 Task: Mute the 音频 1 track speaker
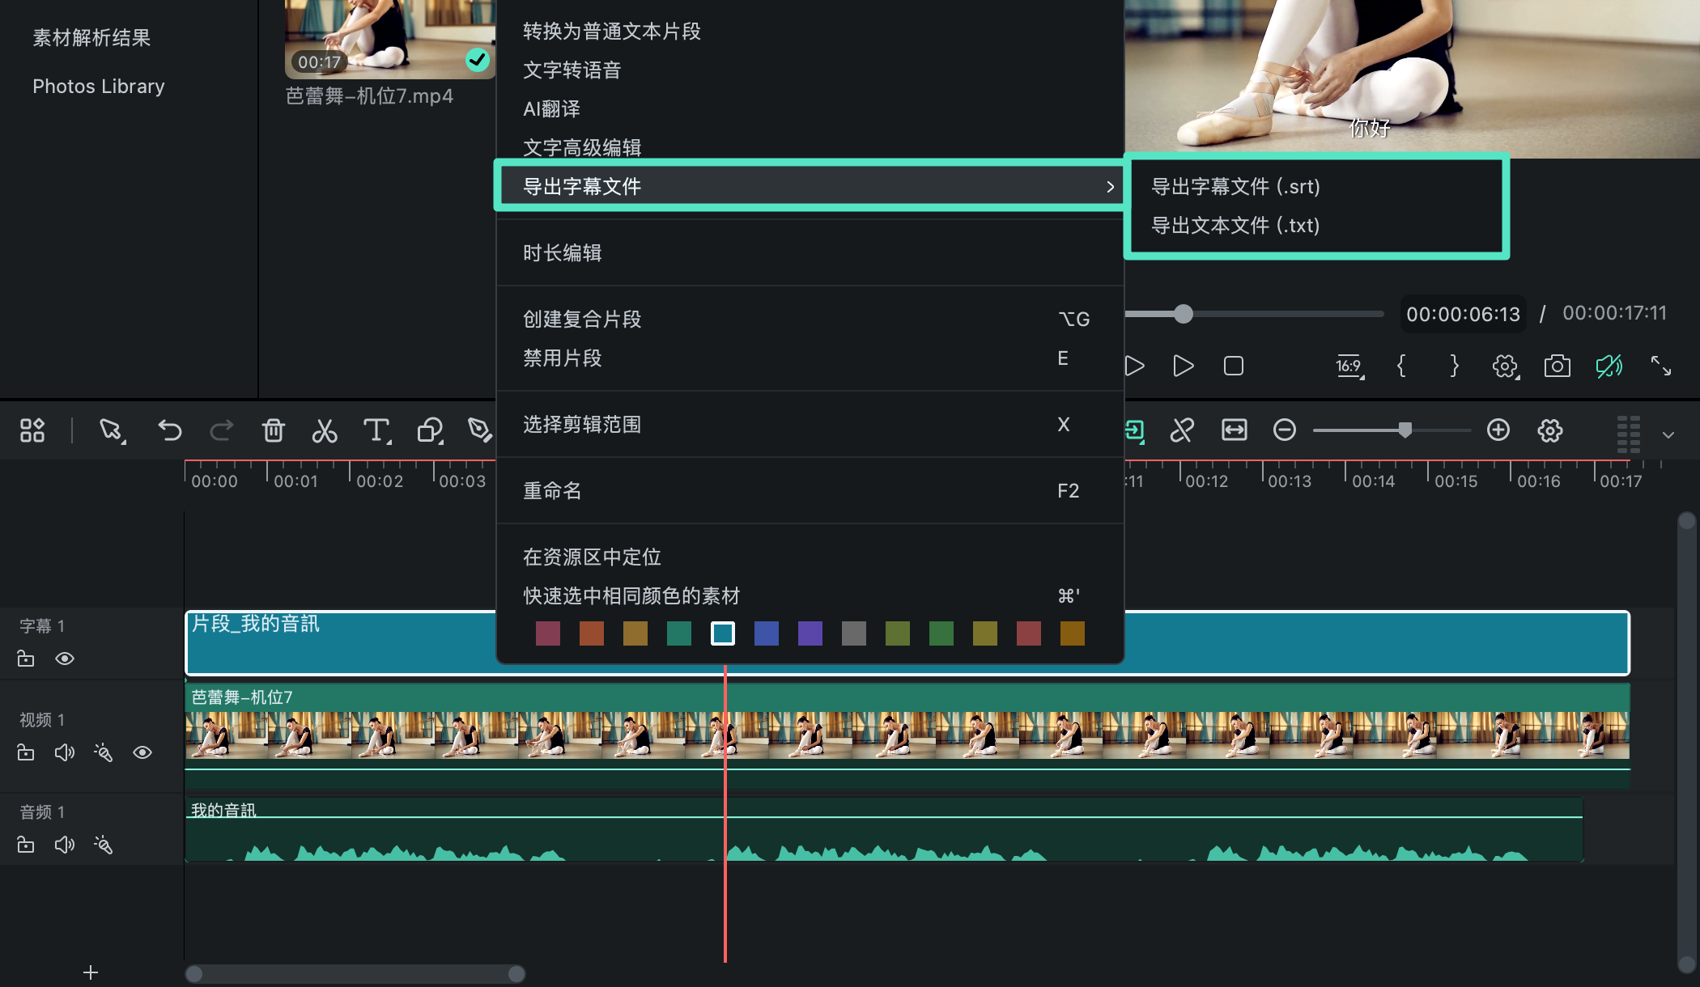click(x=65, y=845)
